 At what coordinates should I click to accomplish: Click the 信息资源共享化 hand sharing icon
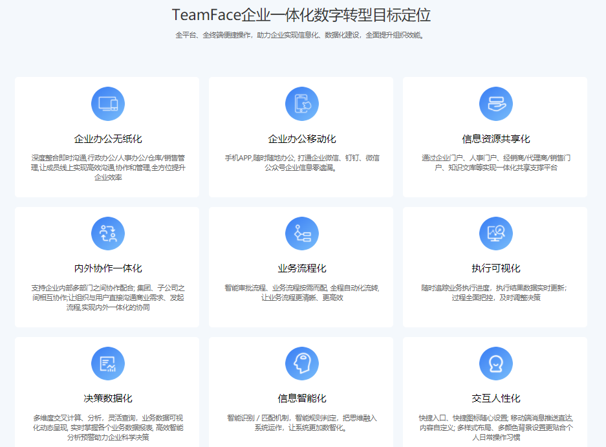click(496, 104)
